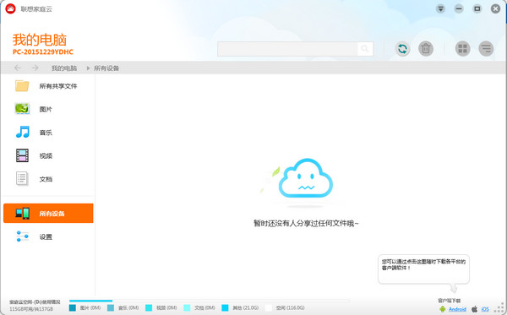The image size is (507, 315).
Task: Click the PC-20151229YDHC computer name
Action: (x=43, y=52)
